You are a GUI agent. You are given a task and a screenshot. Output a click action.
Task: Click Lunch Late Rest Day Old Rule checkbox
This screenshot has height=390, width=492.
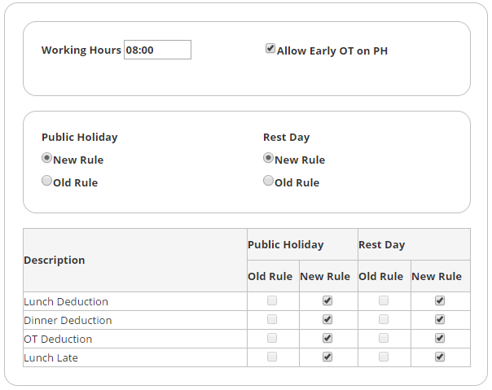384,357
